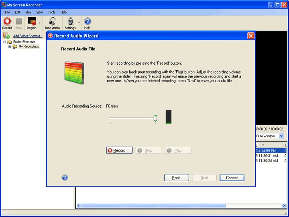Viewport: 289px width, 217px height.
Task: Click the Add Folder Shortcut icon
Action: coord(6,36)
